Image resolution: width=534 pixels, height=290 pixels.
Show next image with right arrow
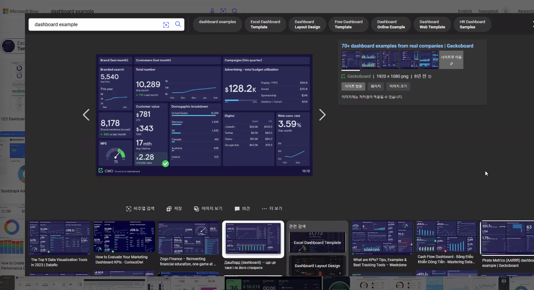pyautogui.click(x=322, y=115)
